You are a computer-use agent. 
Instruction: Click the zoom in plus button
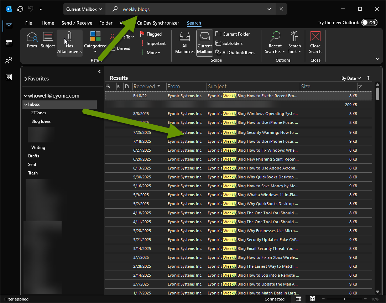pos(365,299)
